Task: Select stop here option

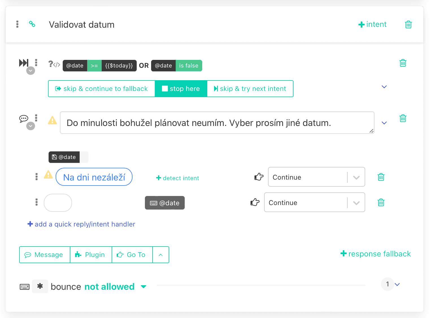Action: click(181, 89)
